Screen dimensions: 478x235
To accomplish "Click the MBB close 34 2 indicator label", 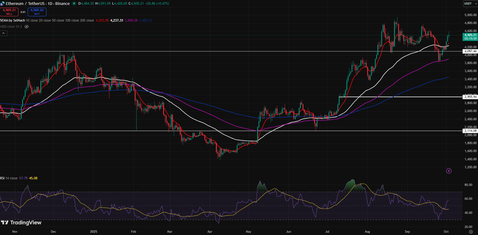I will pyautogui.click(x=11, y=26).
